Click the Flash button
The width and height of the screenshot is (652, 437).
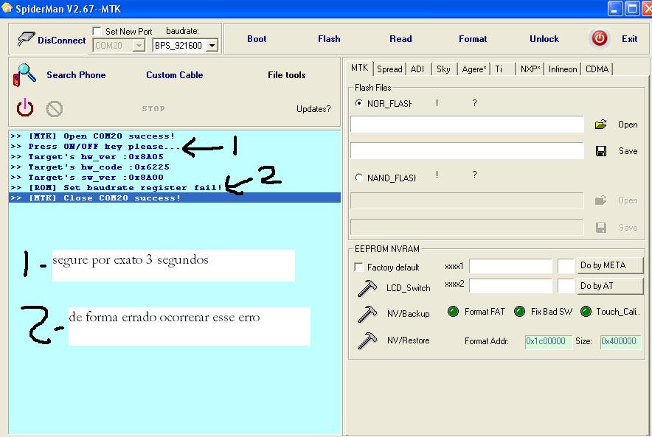pos(329,38)
